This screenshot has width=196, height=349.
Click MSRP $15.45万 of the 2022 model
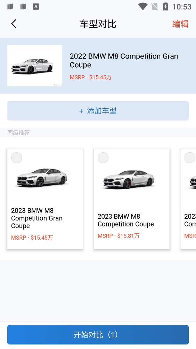91,77
